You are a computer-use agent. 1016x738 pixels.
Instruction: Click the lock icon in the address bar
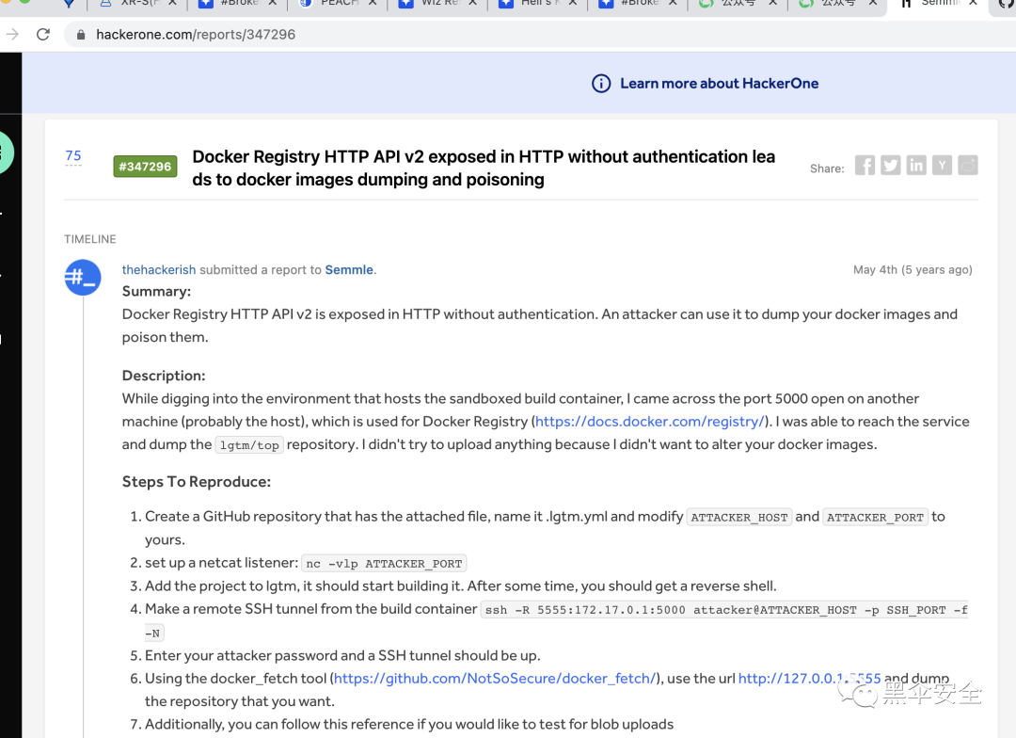click(81, 35)
